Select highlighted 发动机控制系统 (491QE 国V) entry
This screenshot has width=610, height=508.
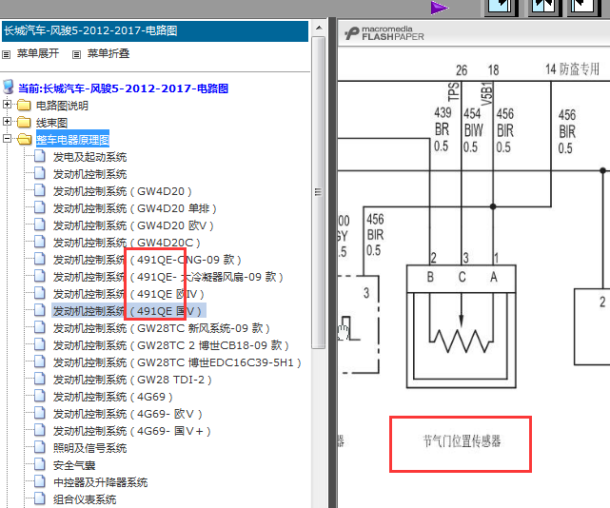(x=128, y=311)
